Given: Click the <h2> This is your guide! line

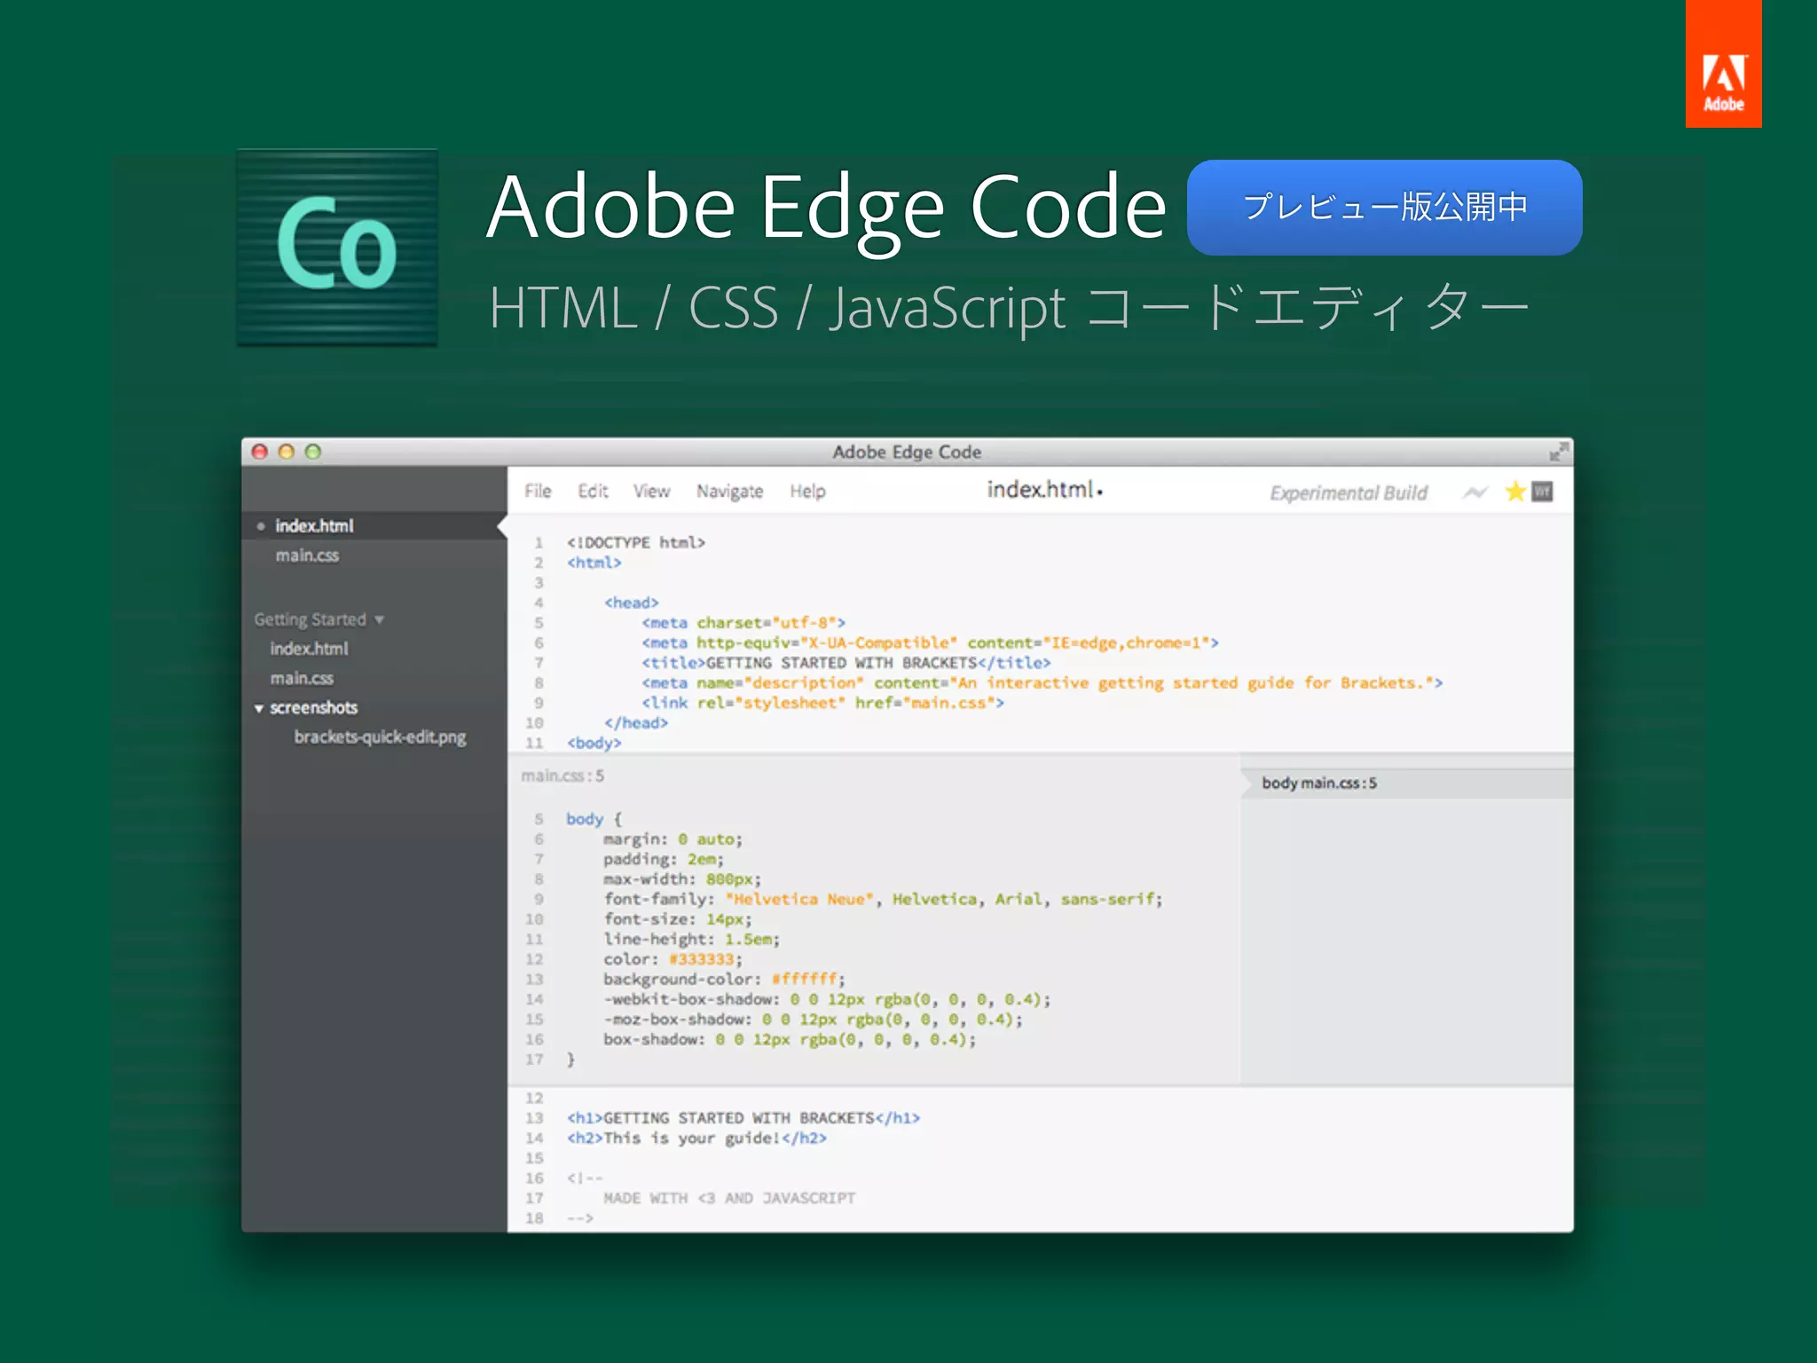Looking at the screenshot, I should click(696, 1138).
